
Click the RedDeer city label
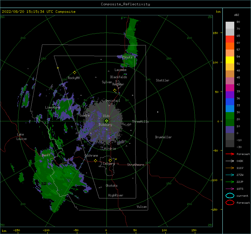[118, 84]
